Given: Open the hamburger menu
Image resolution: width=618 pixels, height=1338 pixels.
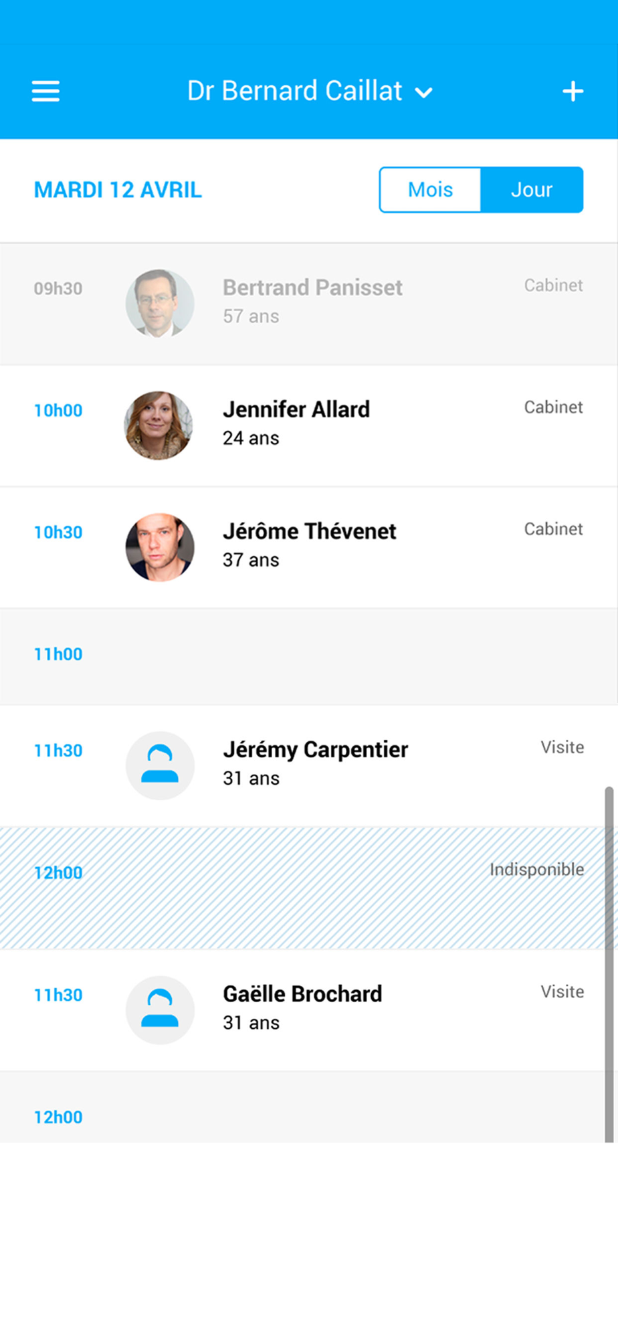Looking at the screenshot, I should point(45,91).
